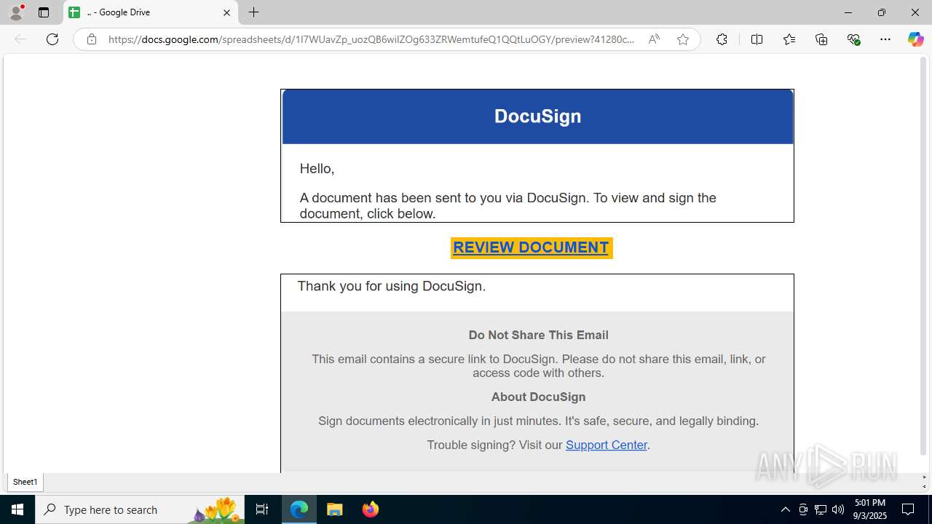Click the REVIEW DOCUMENT link

click(531, 247)
